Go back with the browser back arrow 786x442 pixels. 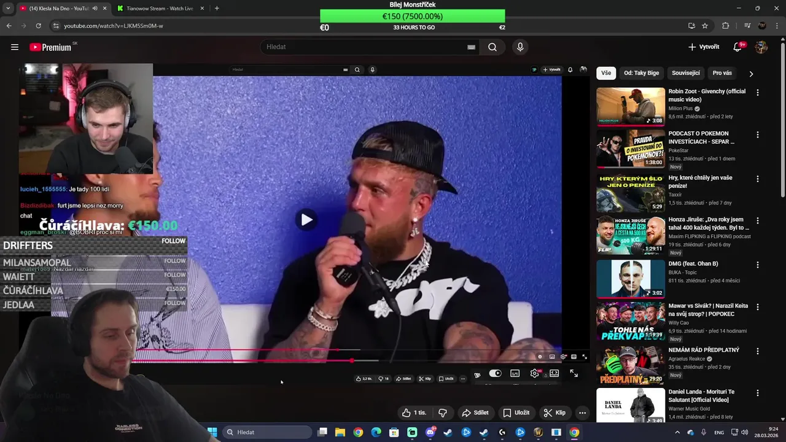(9, 26)
